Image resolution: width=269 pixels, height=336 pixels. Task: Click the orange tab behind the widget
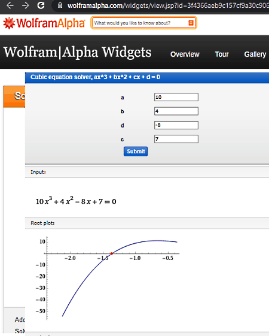click(x=14, y=96)
